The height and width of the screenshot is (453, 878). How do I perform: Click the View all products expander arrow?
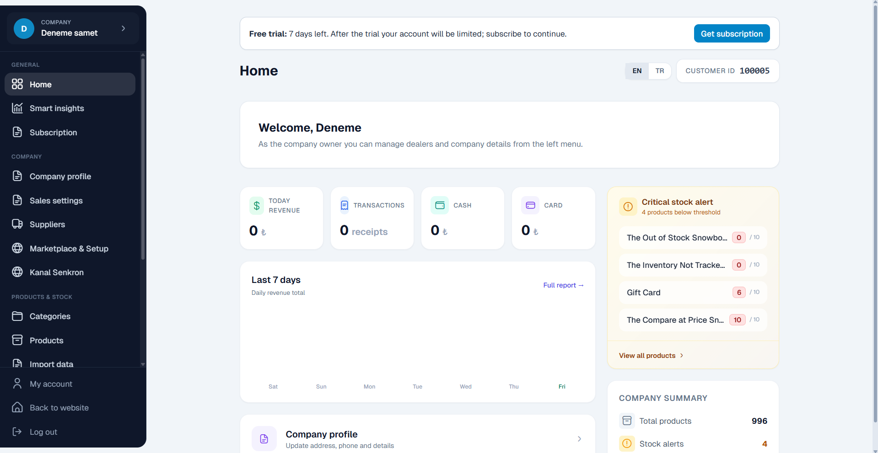point(681,355)
